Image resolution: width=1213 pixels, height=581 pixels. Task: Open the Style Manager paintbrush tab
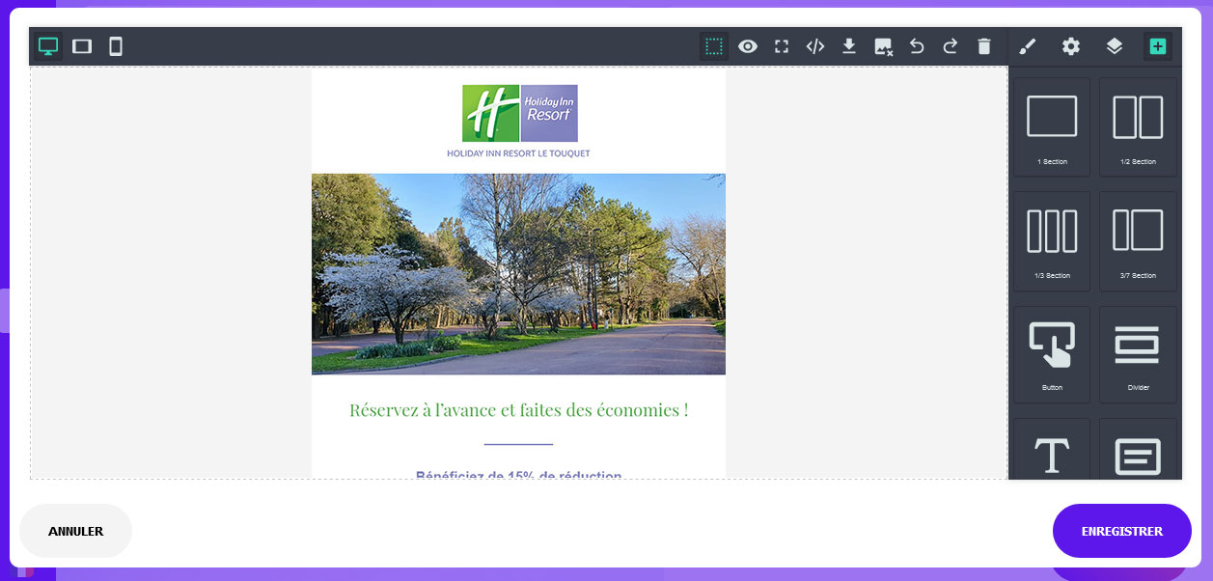click(1028, 46)
